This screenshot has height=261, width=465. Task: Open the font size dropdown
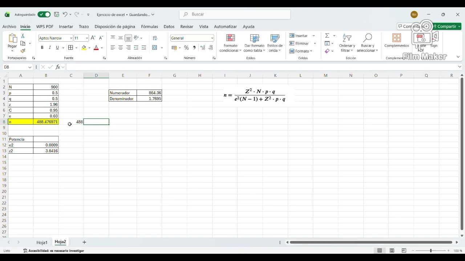point(87,38)
